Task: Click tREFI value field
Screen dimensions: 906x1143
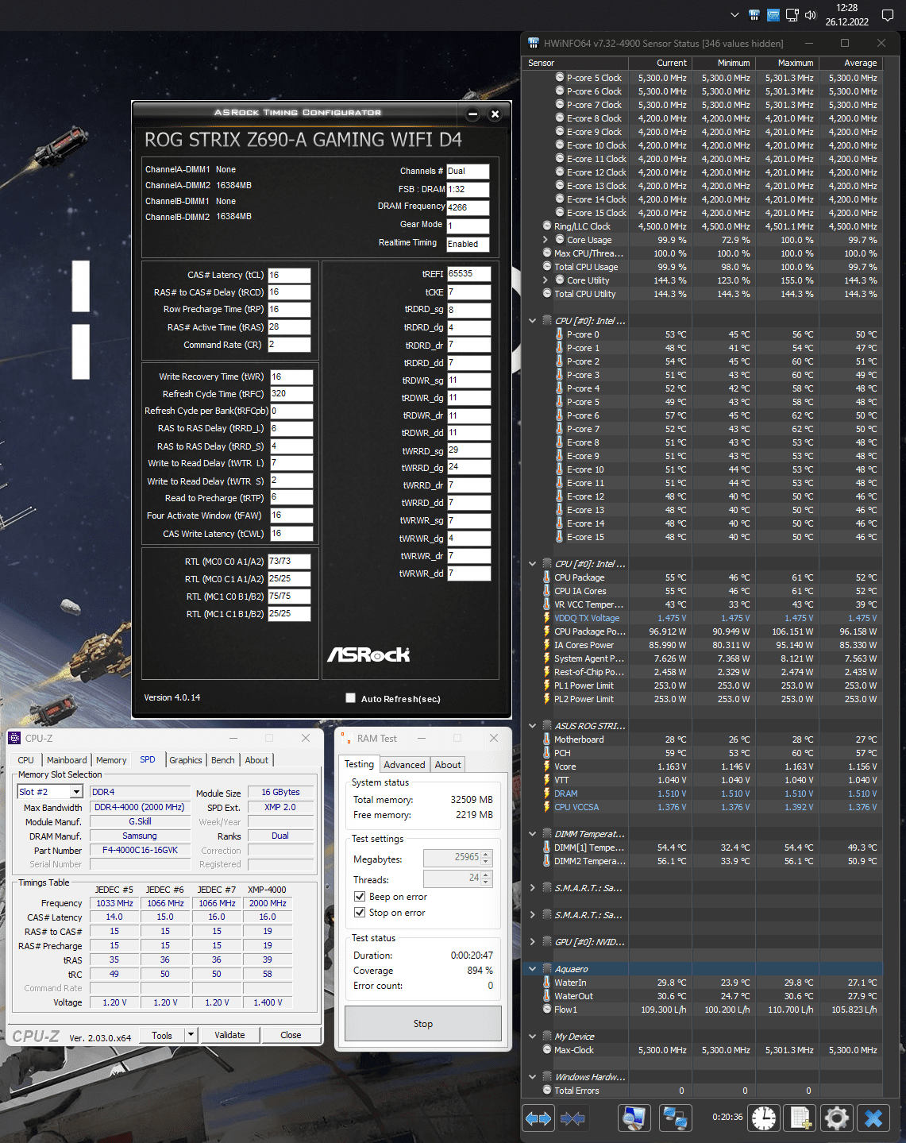Action: 468,273
